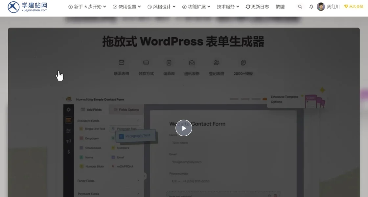Expand the 风格设计 dropdown menu

point(161,7)
